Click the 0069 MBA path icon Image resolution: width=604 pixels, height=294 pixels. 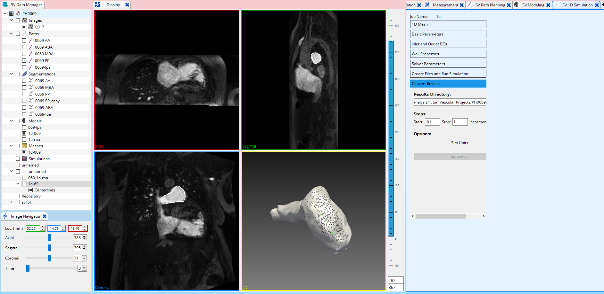[x=30, y=54]
